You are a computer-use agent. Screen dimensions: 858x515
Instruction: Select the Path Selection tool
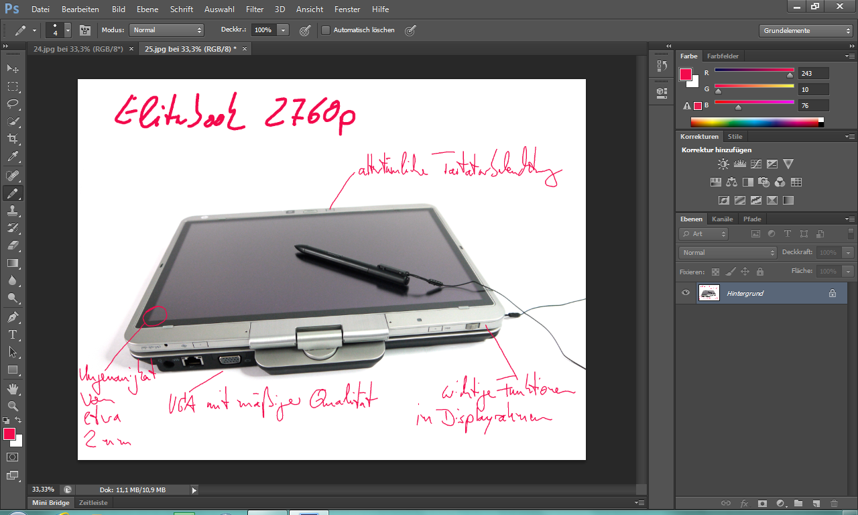click(x=13, y=351)
